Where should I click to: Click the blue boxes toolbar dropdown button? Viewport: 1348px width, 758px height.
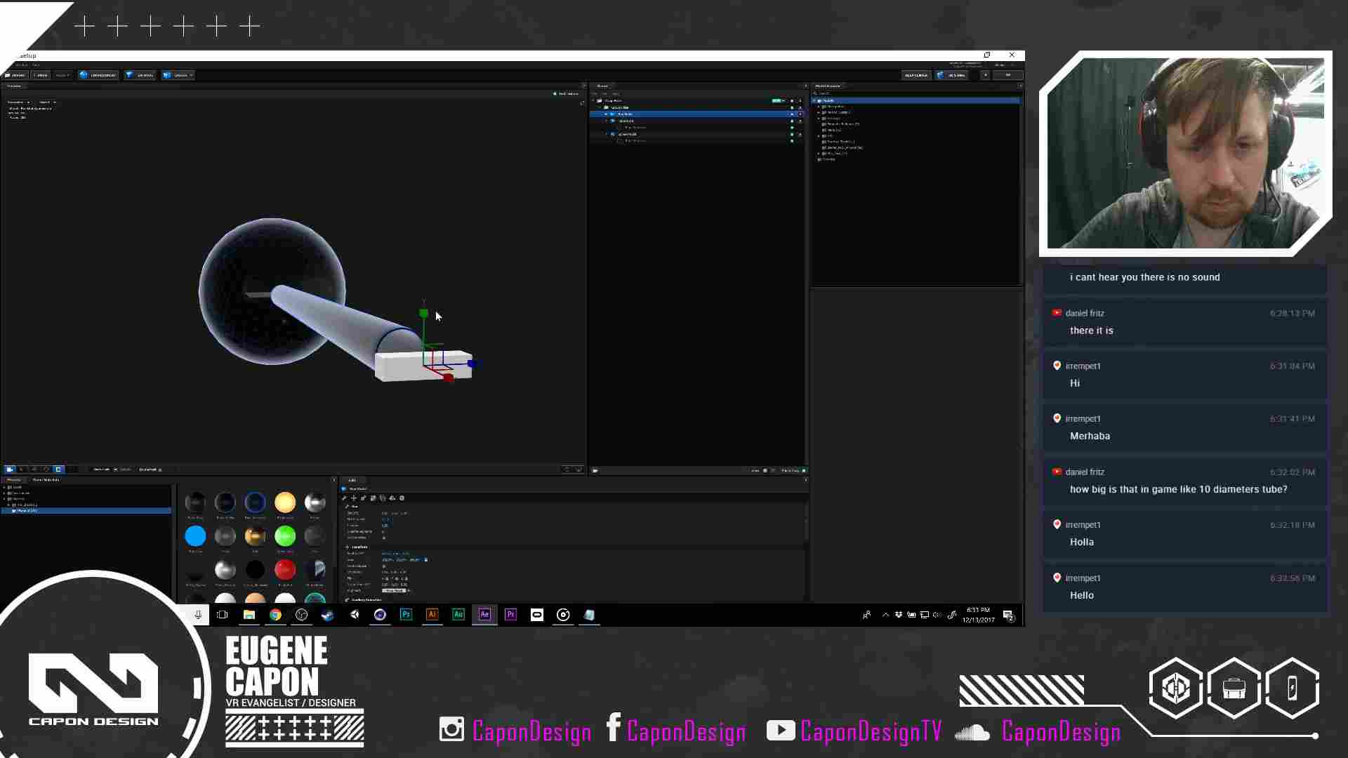pos(178,75)
